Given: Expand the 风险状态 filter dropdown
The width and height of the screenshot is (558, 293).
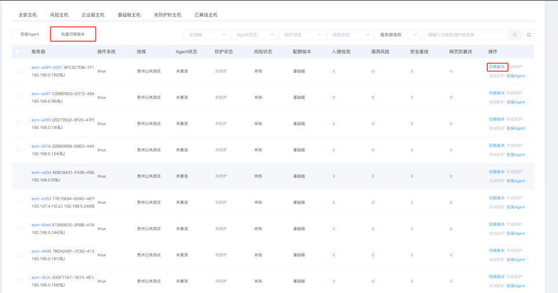Looking at the screenshot, I should [x=350, y=35].
